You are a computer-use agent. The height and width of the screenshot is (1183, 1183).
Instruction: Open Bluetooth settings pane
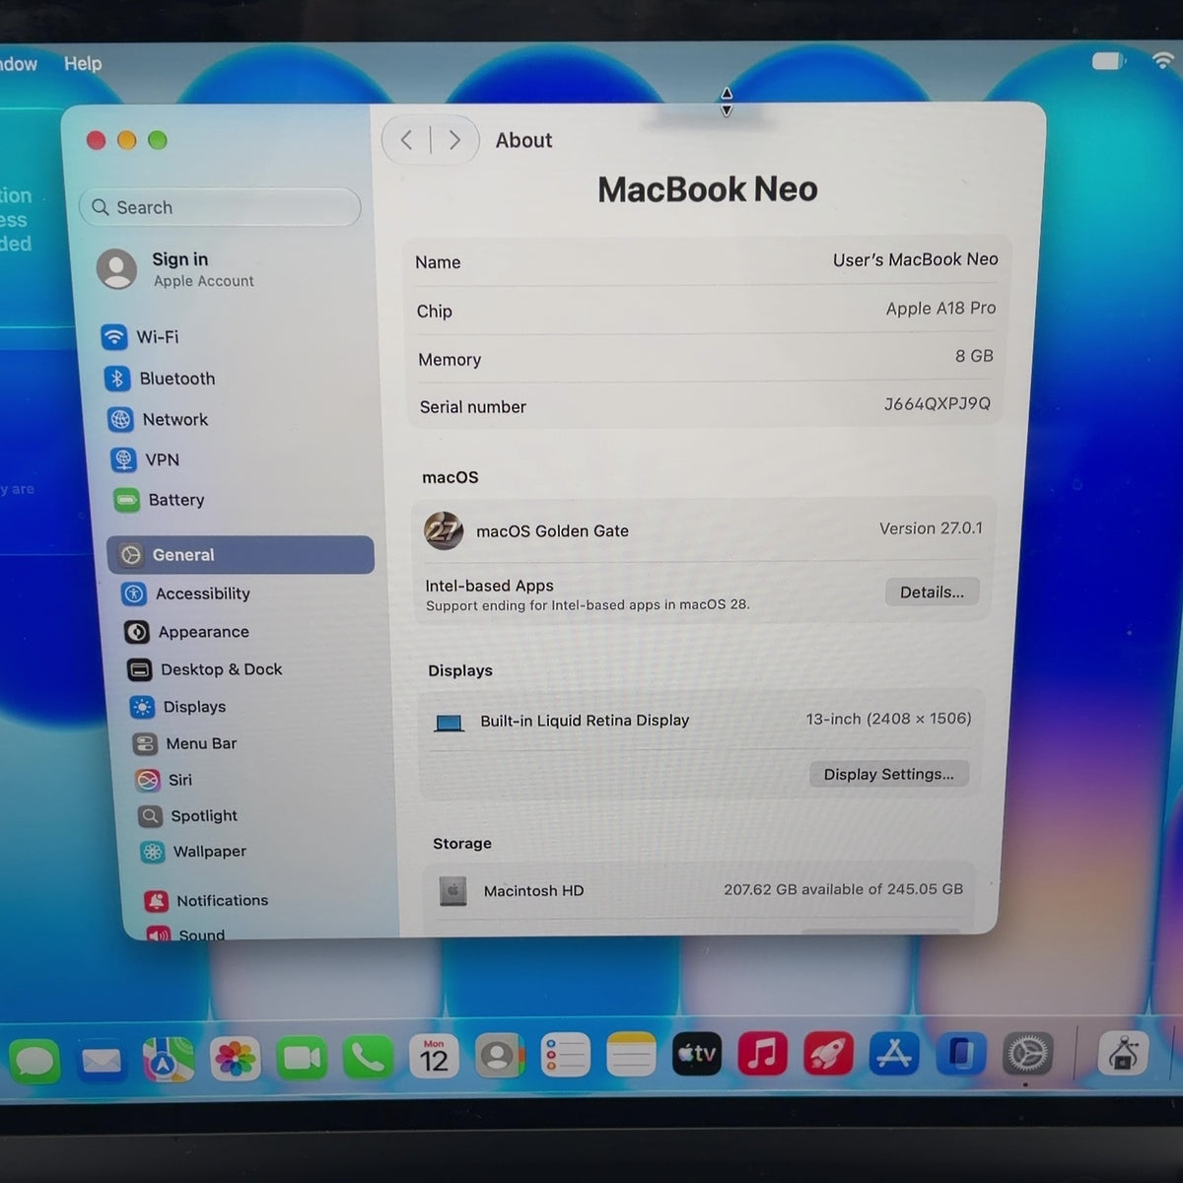pyautogui.click(x=160, y=379)
